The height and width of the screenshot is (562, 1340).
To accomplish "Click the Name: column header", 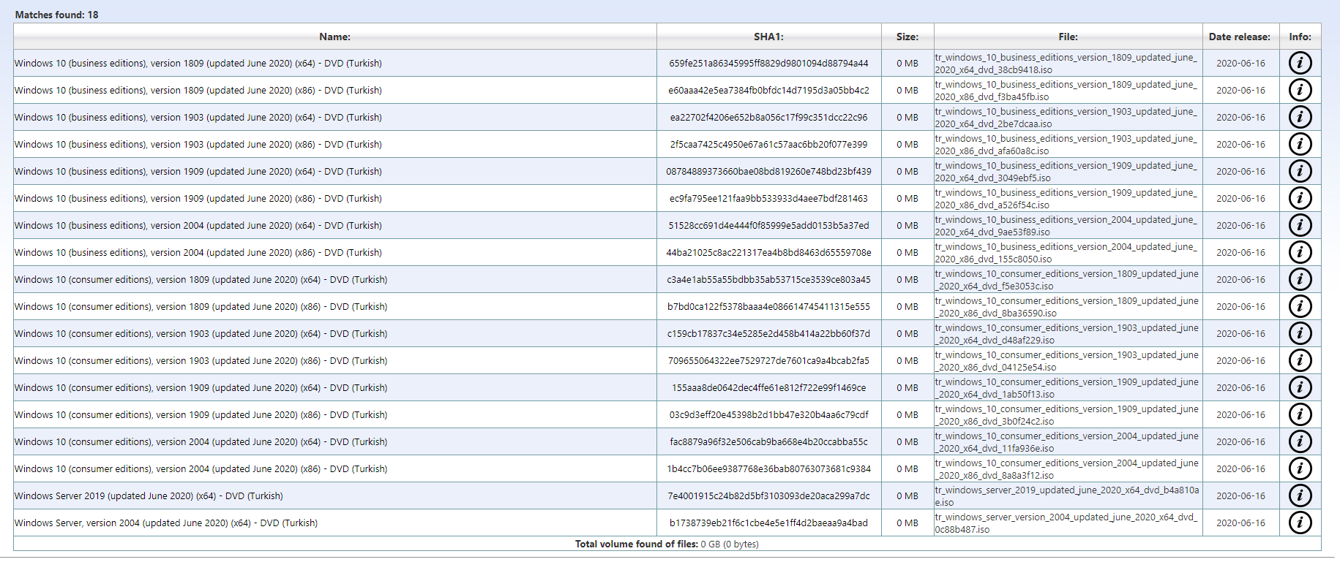I will (x=334, y=37).
